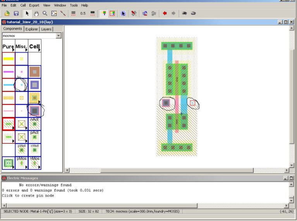
Task: Expand the Pure layer nodes menu
Action: (x=9, y=46)
